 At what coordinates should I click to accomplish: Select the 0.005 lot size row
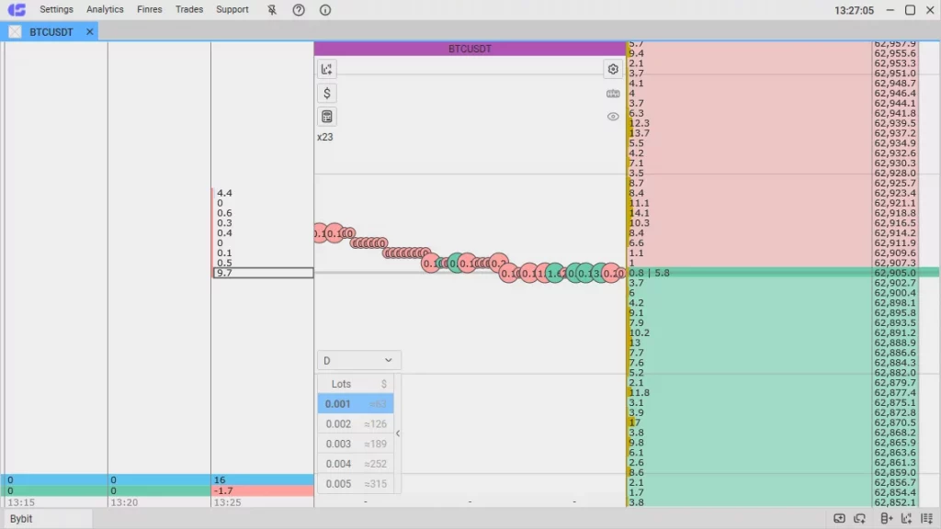(355, 484)
